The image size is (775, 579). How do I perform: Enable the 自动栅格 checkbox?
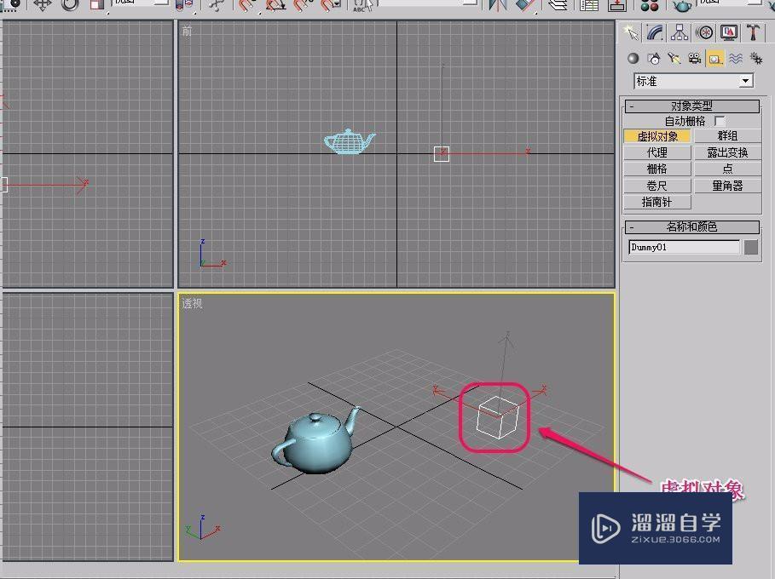(720, 122)
